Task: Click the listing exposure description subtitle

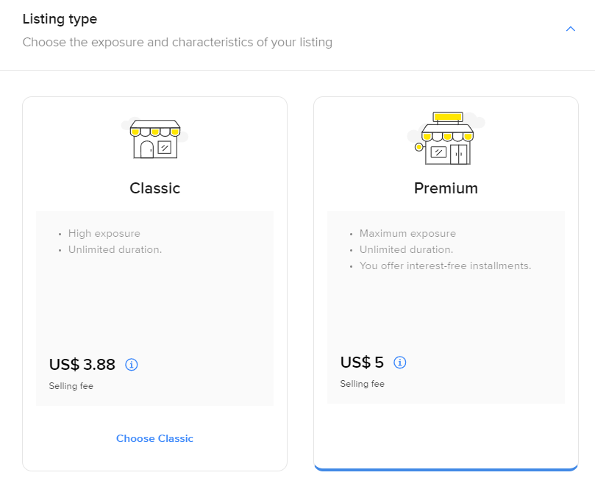Action: pos(177,43)
